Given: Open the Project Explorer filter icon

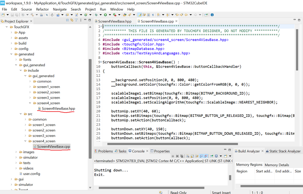Looking at the screenshot, I should 76,20.
